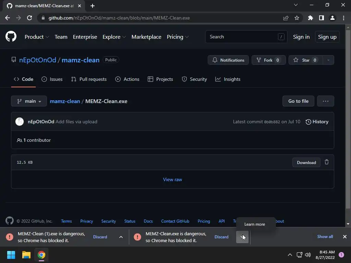Click the Download button for the file
This screenshot has width=351, height=263.
[306, 162]
